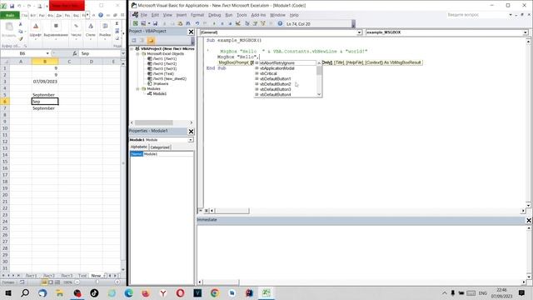Open Properties Window icon in VBA toolbar

(255, 23)
